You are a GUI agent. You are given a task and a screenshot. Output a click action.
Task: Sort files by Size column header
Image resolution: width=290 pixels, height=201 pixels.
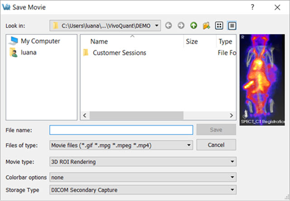[192, 42]
